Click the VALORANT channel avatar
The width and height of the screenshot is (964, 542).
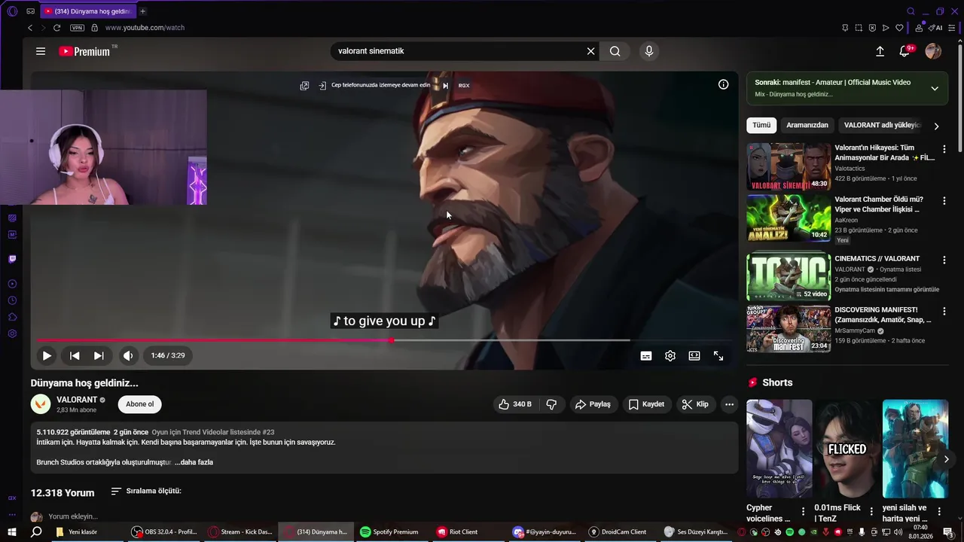41,404
